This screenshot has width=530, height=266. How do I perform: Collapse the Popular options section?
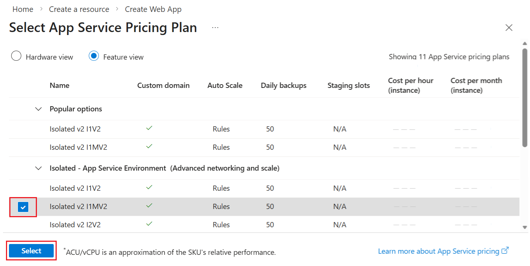(x=38, y=108)
